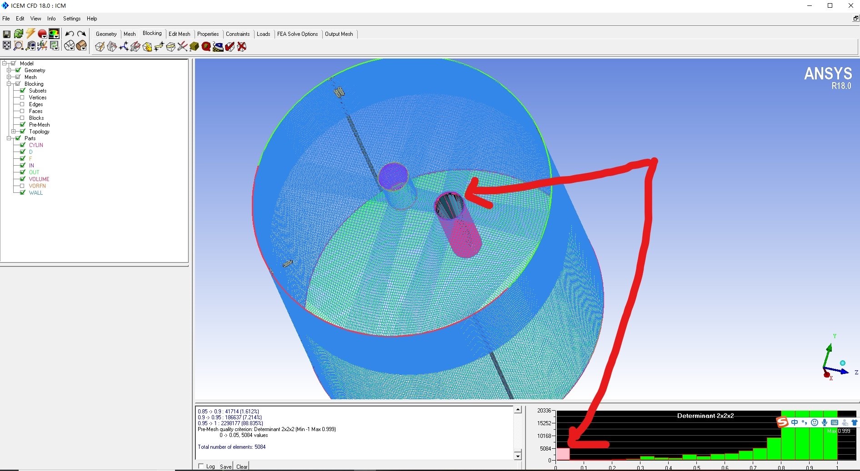
Task: Enable the Vertices checkbox in Blocking
Action: (x=22, y=98)
